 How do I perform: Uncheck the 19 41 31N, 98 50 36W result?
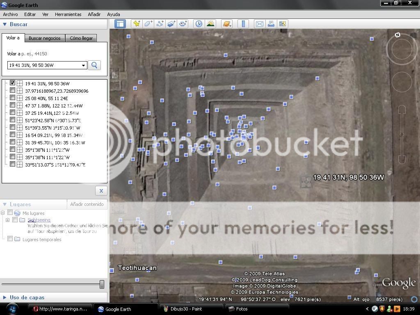click(12, 83)
